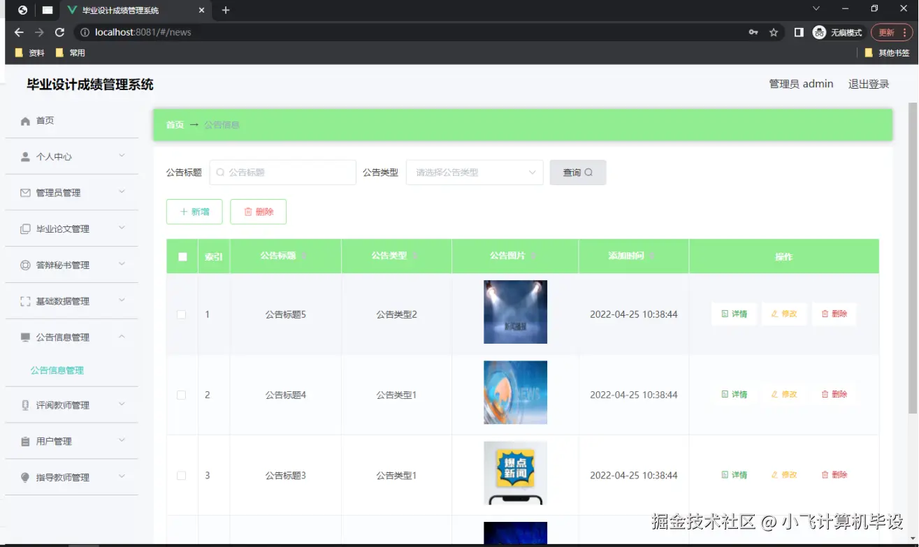The width and height of the screenshot is (919, 547).
Task: Toggle the select-all checkbox in table header
Action: pyautogui.click(x=182, y=256)
